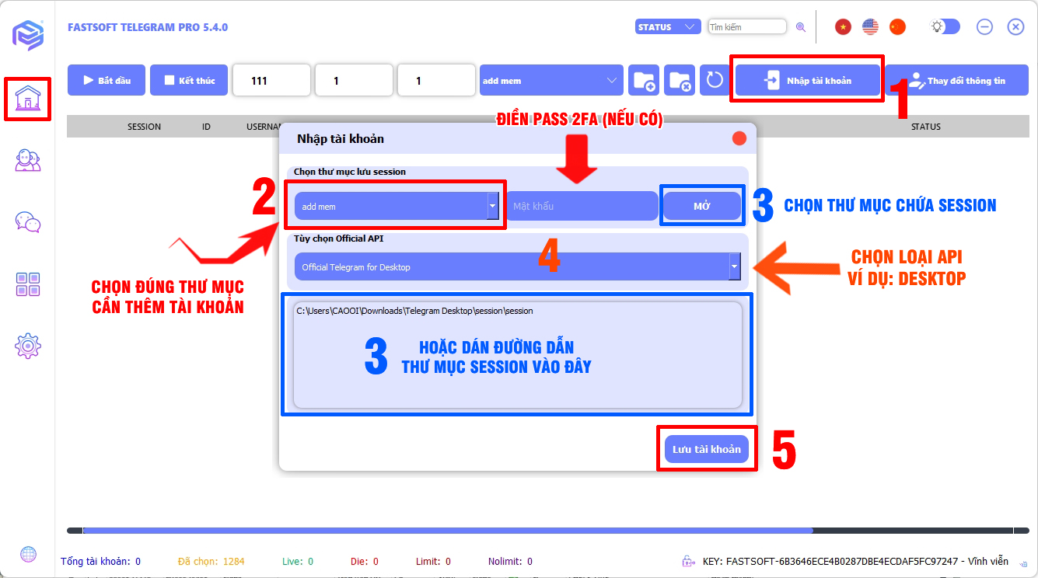This screenshot has width=1038, height=578.
Task: Click the refresh reload icon
Action: 715,80
